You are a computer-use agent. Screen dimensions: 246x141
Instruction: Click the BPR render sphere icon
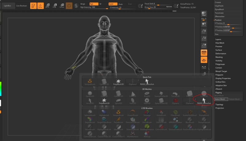click(204, 14)
